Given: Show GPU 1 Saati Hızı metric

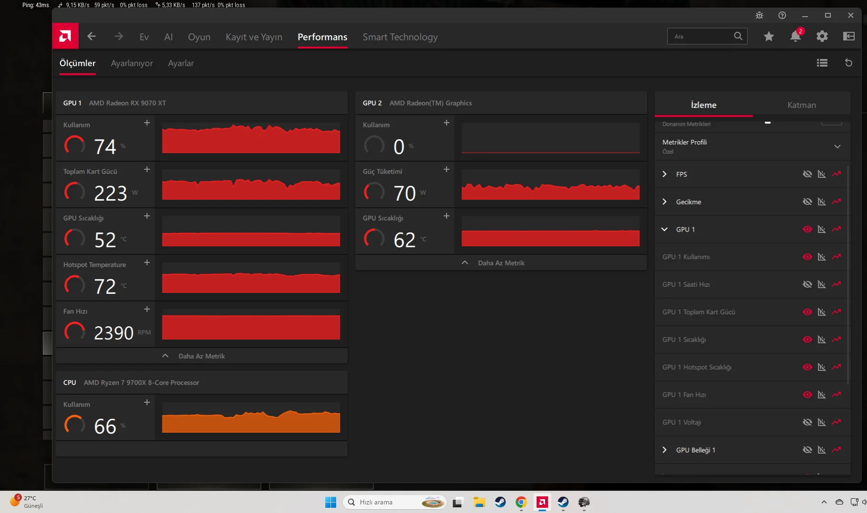Looking at the screenshot, I should click(807, 284).
